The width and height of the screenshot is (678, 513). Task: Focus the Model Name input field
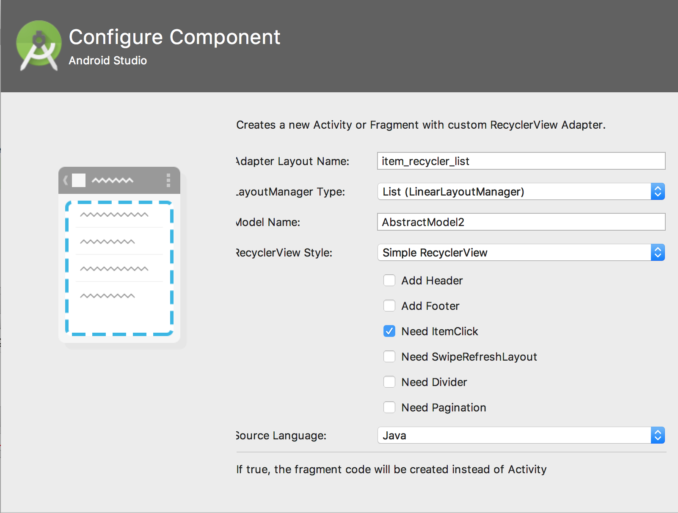[521, 222]
